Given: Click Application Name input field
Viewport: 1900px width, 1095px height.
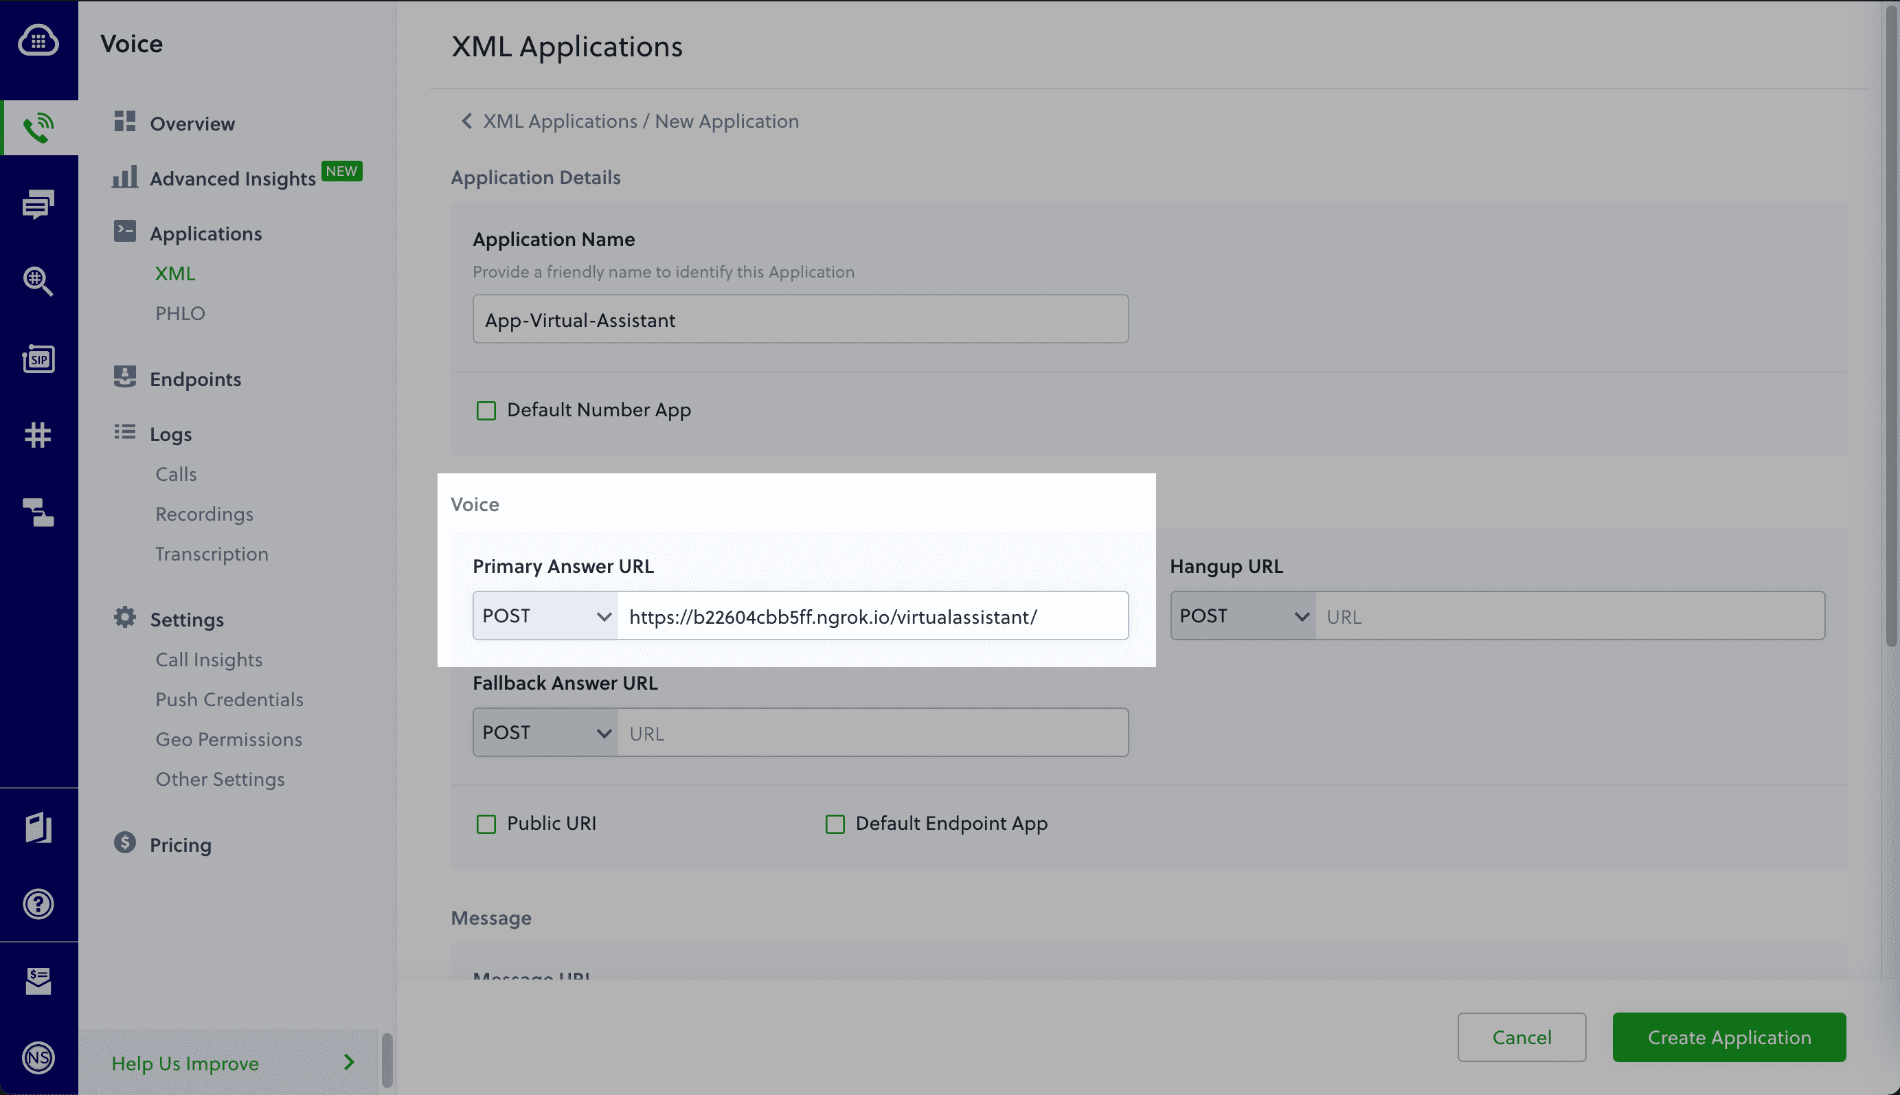Looking at the screenshot, I should (800, 317).
